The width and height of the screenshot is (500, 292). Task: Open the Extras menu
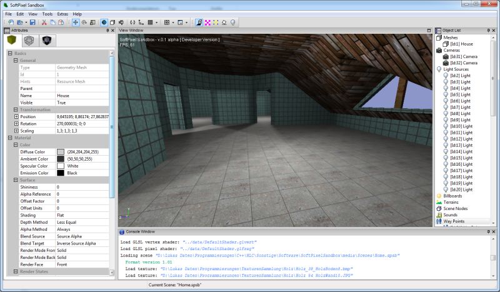coord(62,14)
